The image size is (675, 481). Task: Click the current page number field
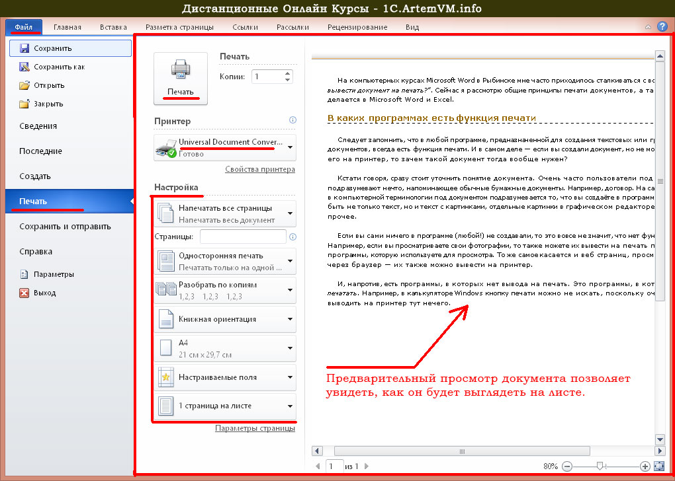click(334, 466)
